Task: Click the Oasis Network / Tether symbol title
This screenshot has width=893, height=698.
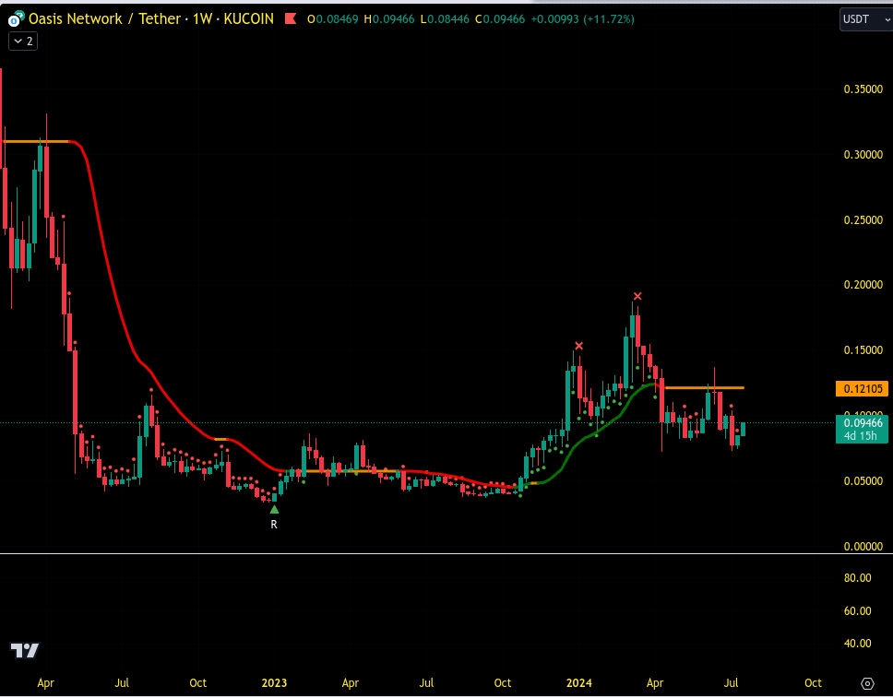Action: coord(104,18)
